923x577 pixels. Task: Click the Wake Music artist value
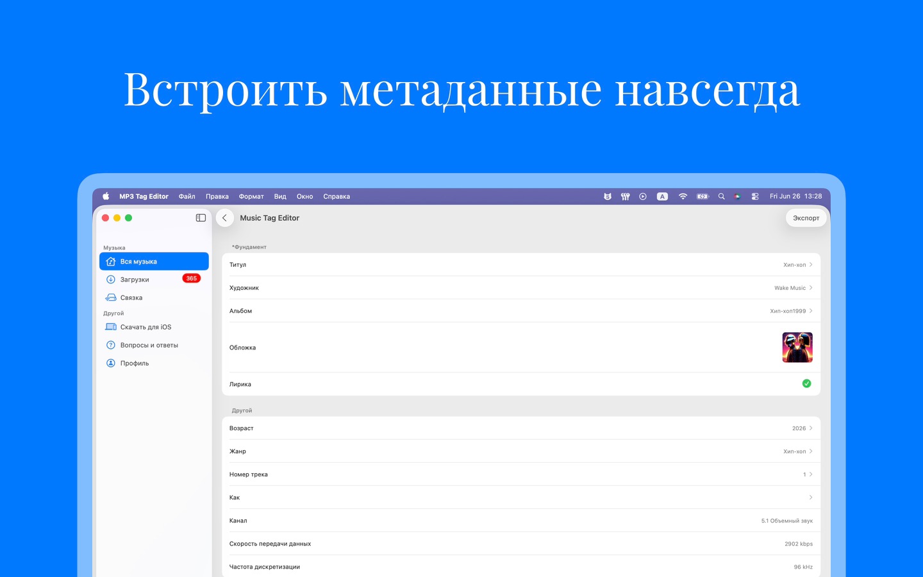click(x=790, y=288)
